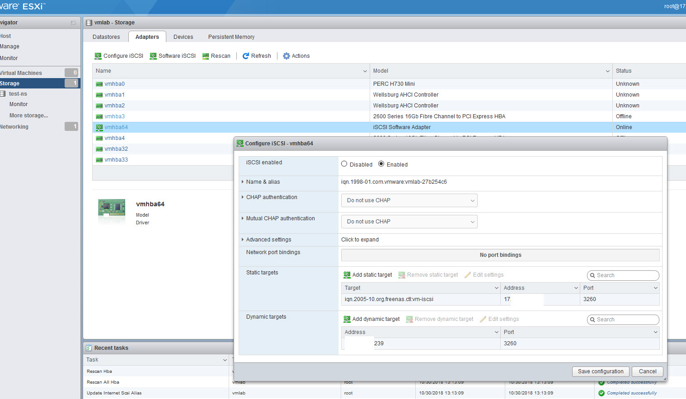
Task: Click the Software iSCSI toolbar icon
Action: (153, 56)
